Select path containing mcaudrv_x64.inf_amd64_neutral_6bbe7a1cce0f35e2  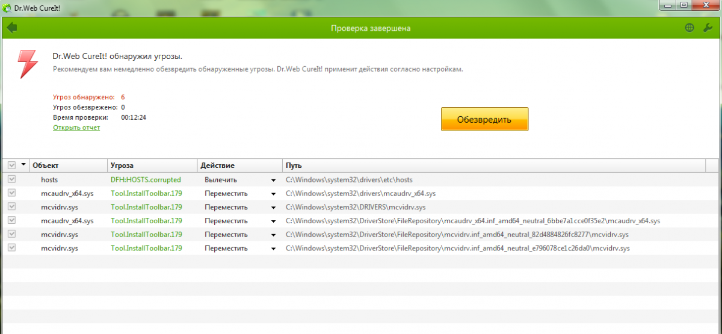click(473, 221)
